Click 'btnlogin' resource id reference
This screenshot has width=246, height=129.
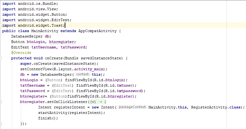click(x=114, y=80)
